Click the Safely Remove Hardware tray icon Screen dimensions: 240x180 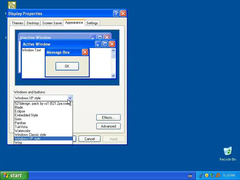pyautogui.click(x=212, y=175)
